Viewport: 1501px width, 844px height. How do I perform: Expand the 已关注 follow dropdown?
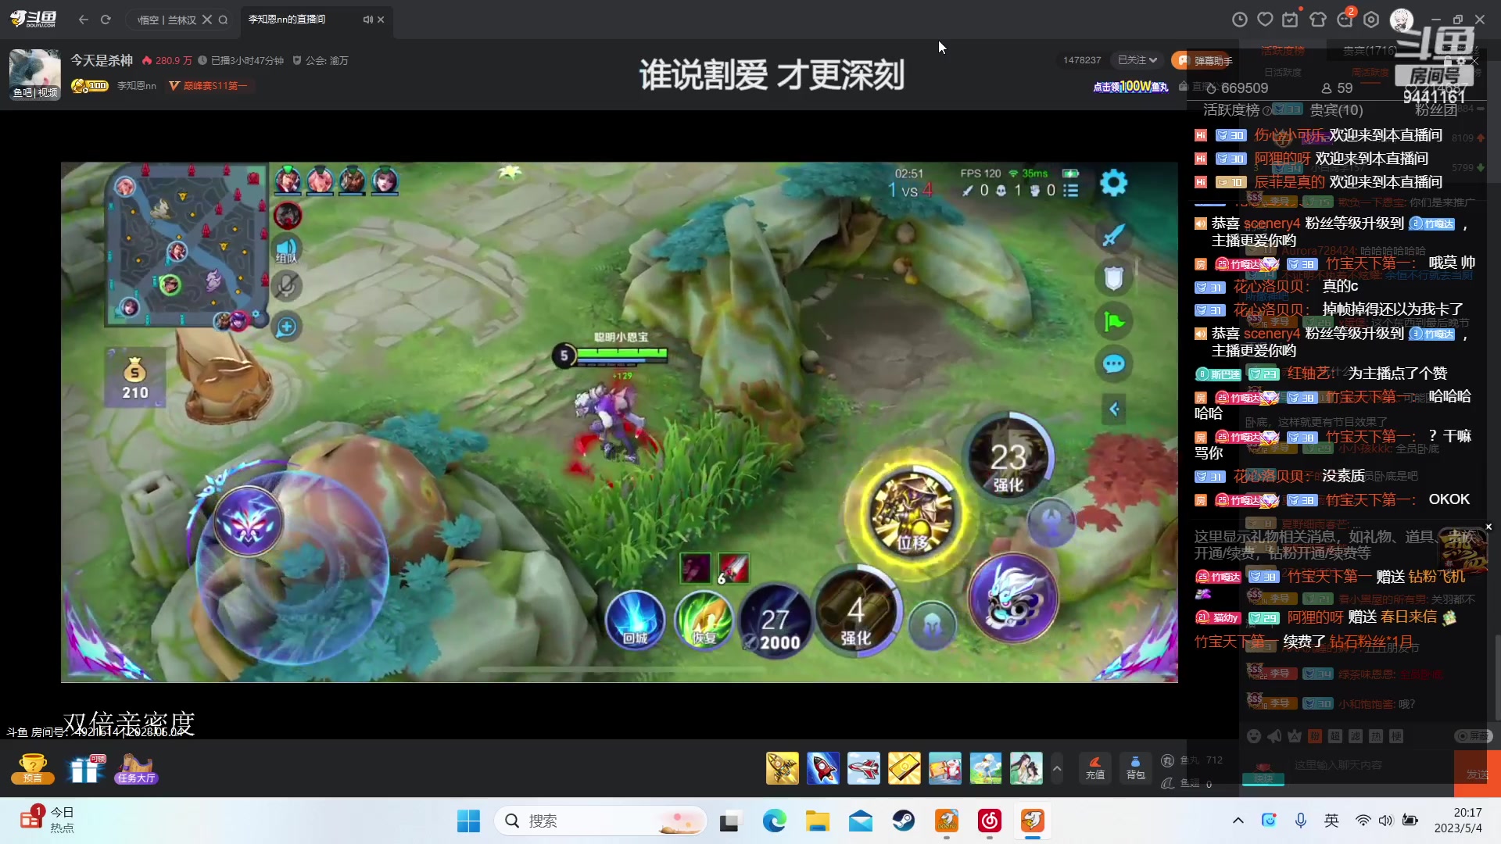[x=1137, y=60]
